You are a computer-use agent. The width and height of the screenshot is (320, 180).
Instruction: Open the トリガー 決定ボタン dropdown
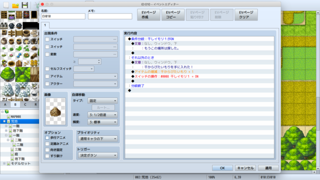[x=98, y=155]
